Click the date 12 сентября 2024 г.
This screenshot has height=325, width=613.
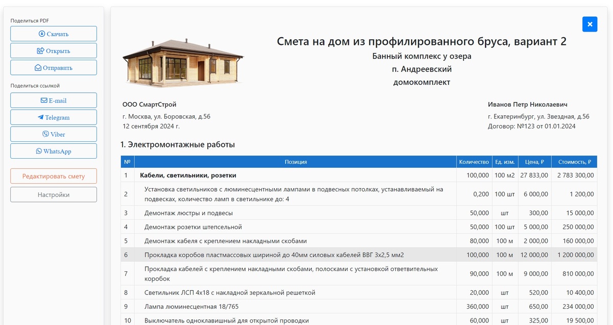pyautogui.click(x=151, y=126)
